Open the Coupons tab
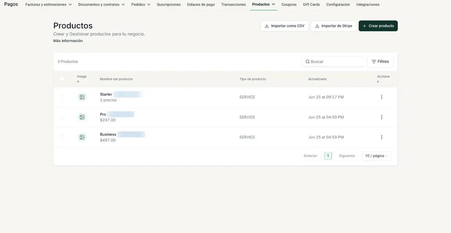451x233 pixels. [x=289, y=5]
